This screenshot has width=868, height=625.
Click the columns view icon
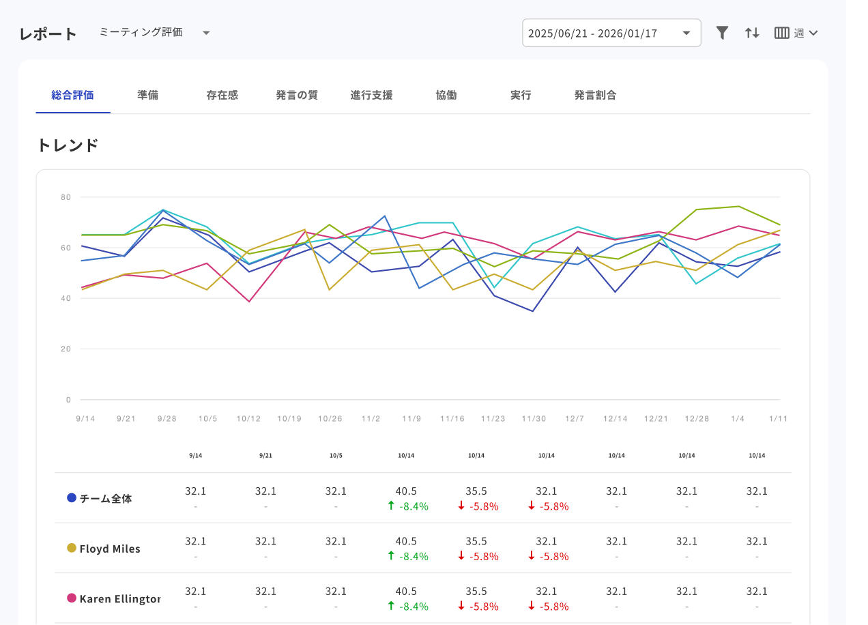pos(781,33)
